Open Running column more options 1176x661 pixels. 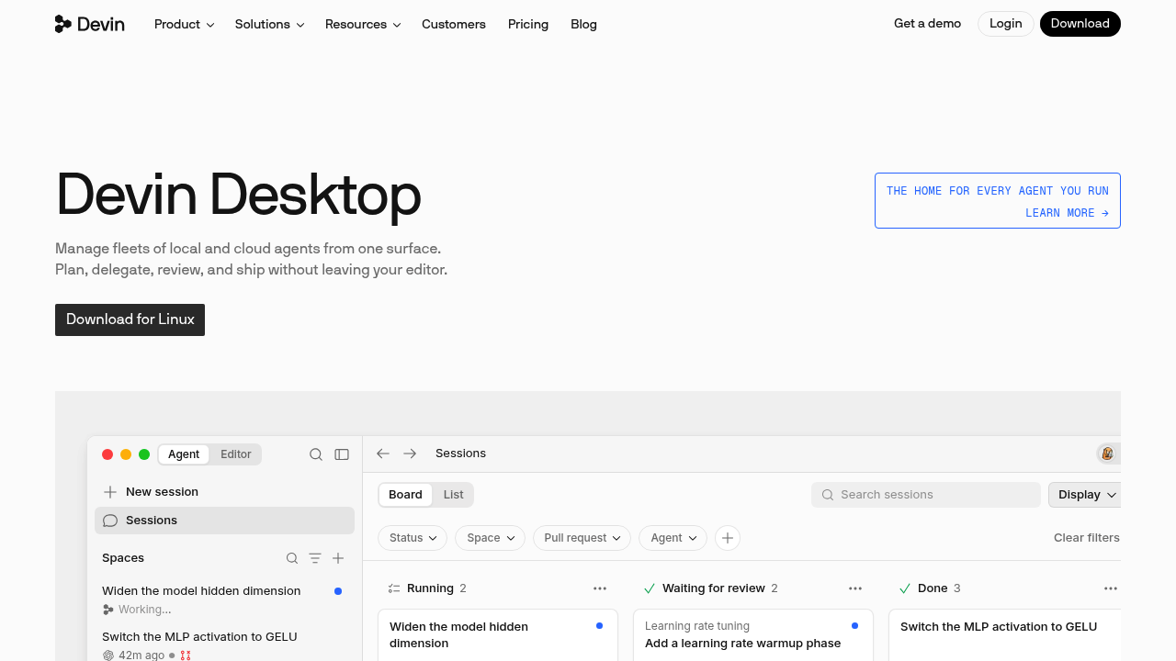[600, 588]
